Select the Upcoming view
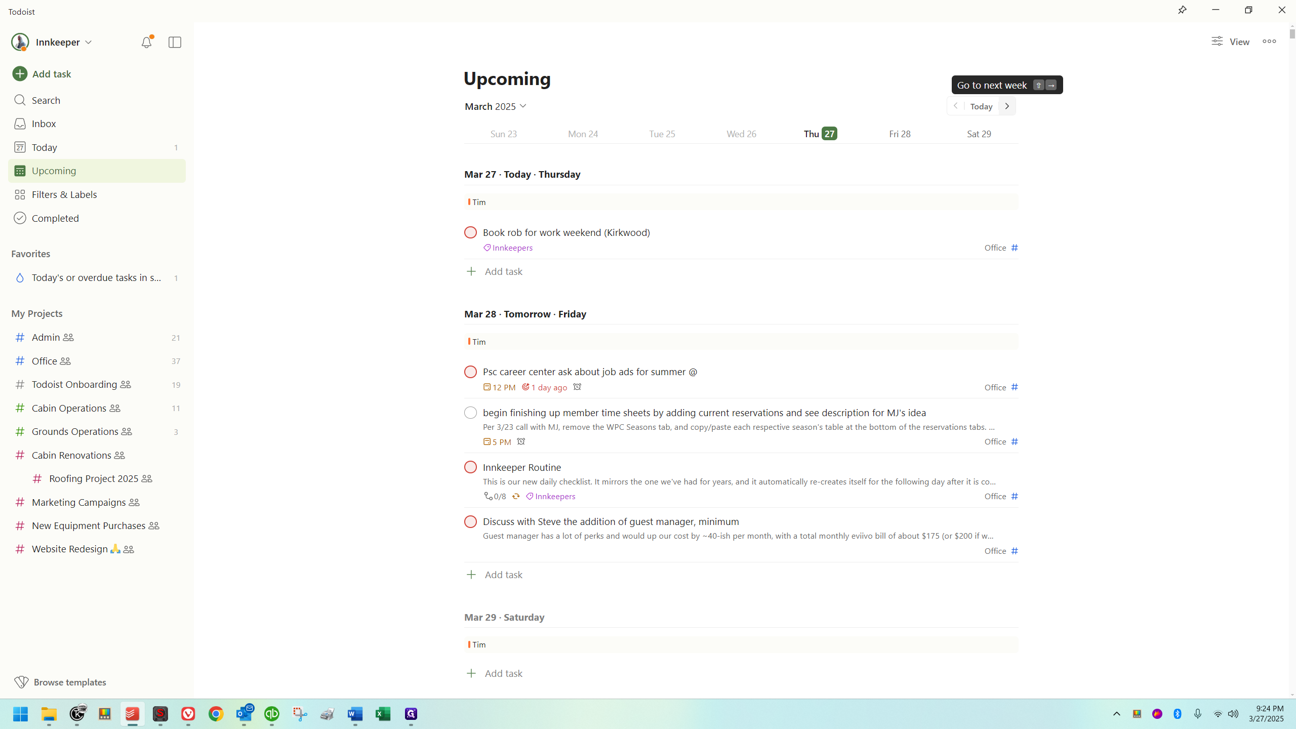1296x729 pixels. 97,171
